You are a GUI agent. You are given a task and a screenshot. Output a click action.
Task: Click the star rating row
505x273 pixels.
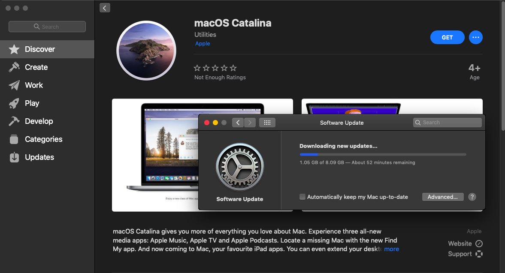[x=215, y=68]
